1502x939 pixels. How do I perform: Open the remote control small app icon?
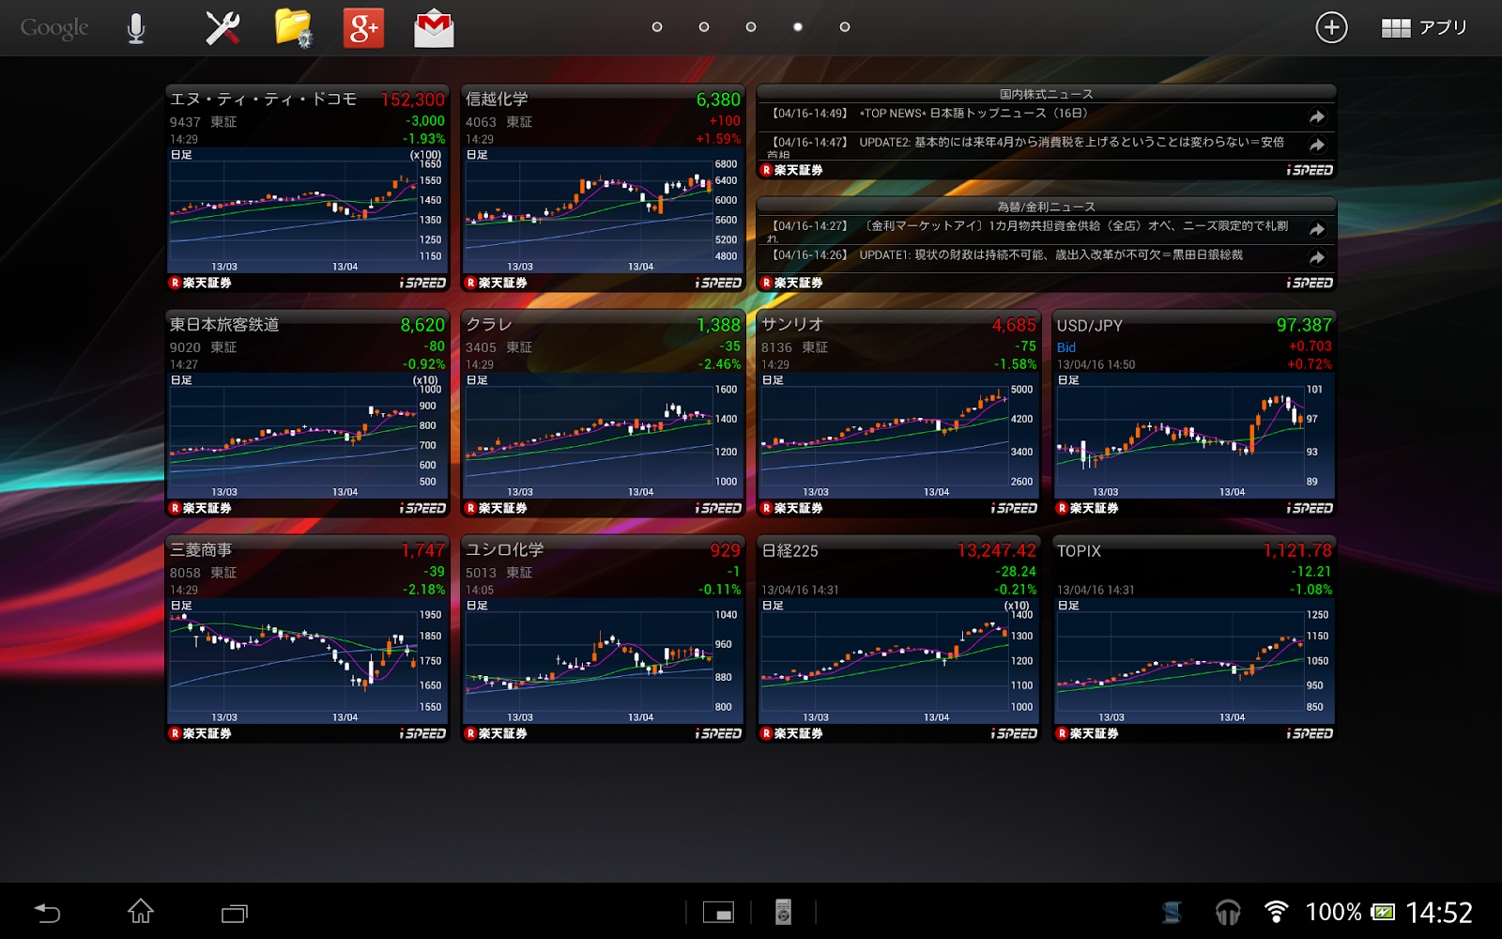point(783,912)
